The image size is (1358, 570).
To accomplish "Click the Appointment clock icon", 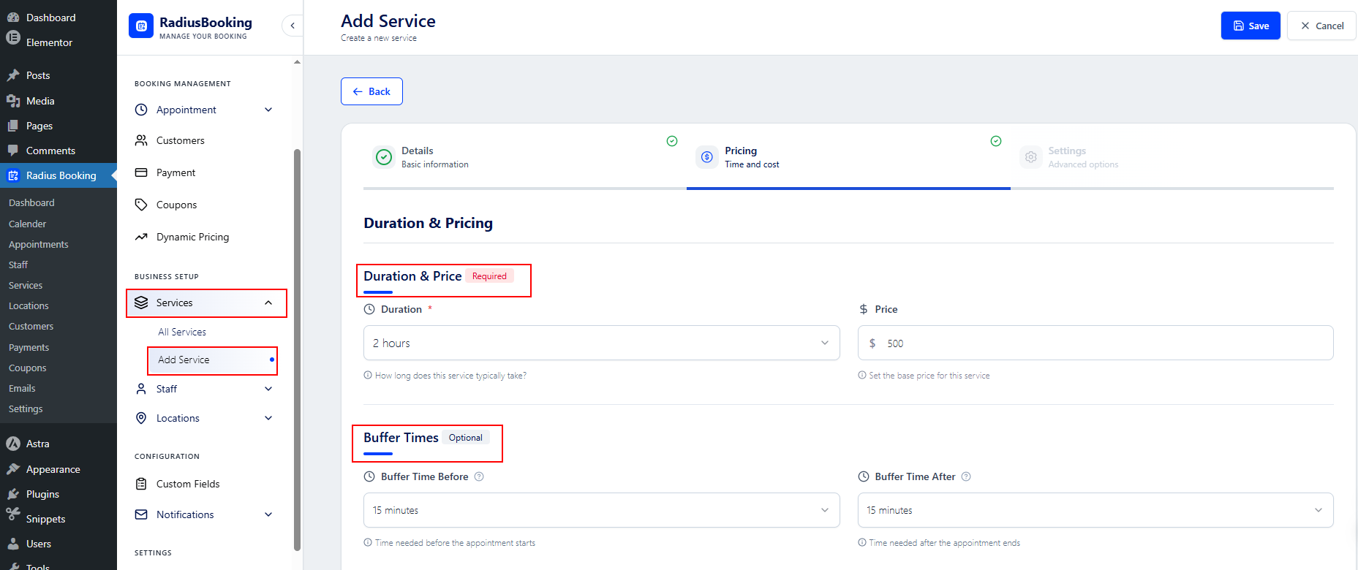I will click(141, 110).
